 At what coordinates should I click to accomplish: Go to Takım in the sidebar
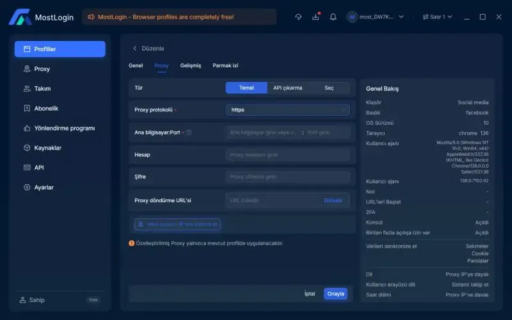click(60, 88)
